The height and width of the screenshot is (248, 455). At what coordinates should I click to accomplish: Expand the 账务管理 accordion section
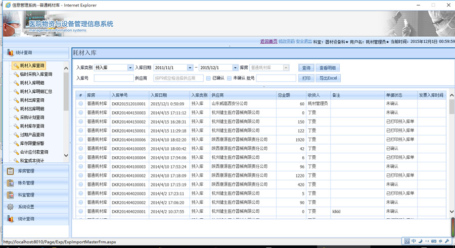36,183
